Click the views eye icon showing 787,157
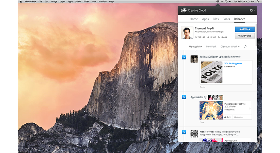 pos(196,37)
